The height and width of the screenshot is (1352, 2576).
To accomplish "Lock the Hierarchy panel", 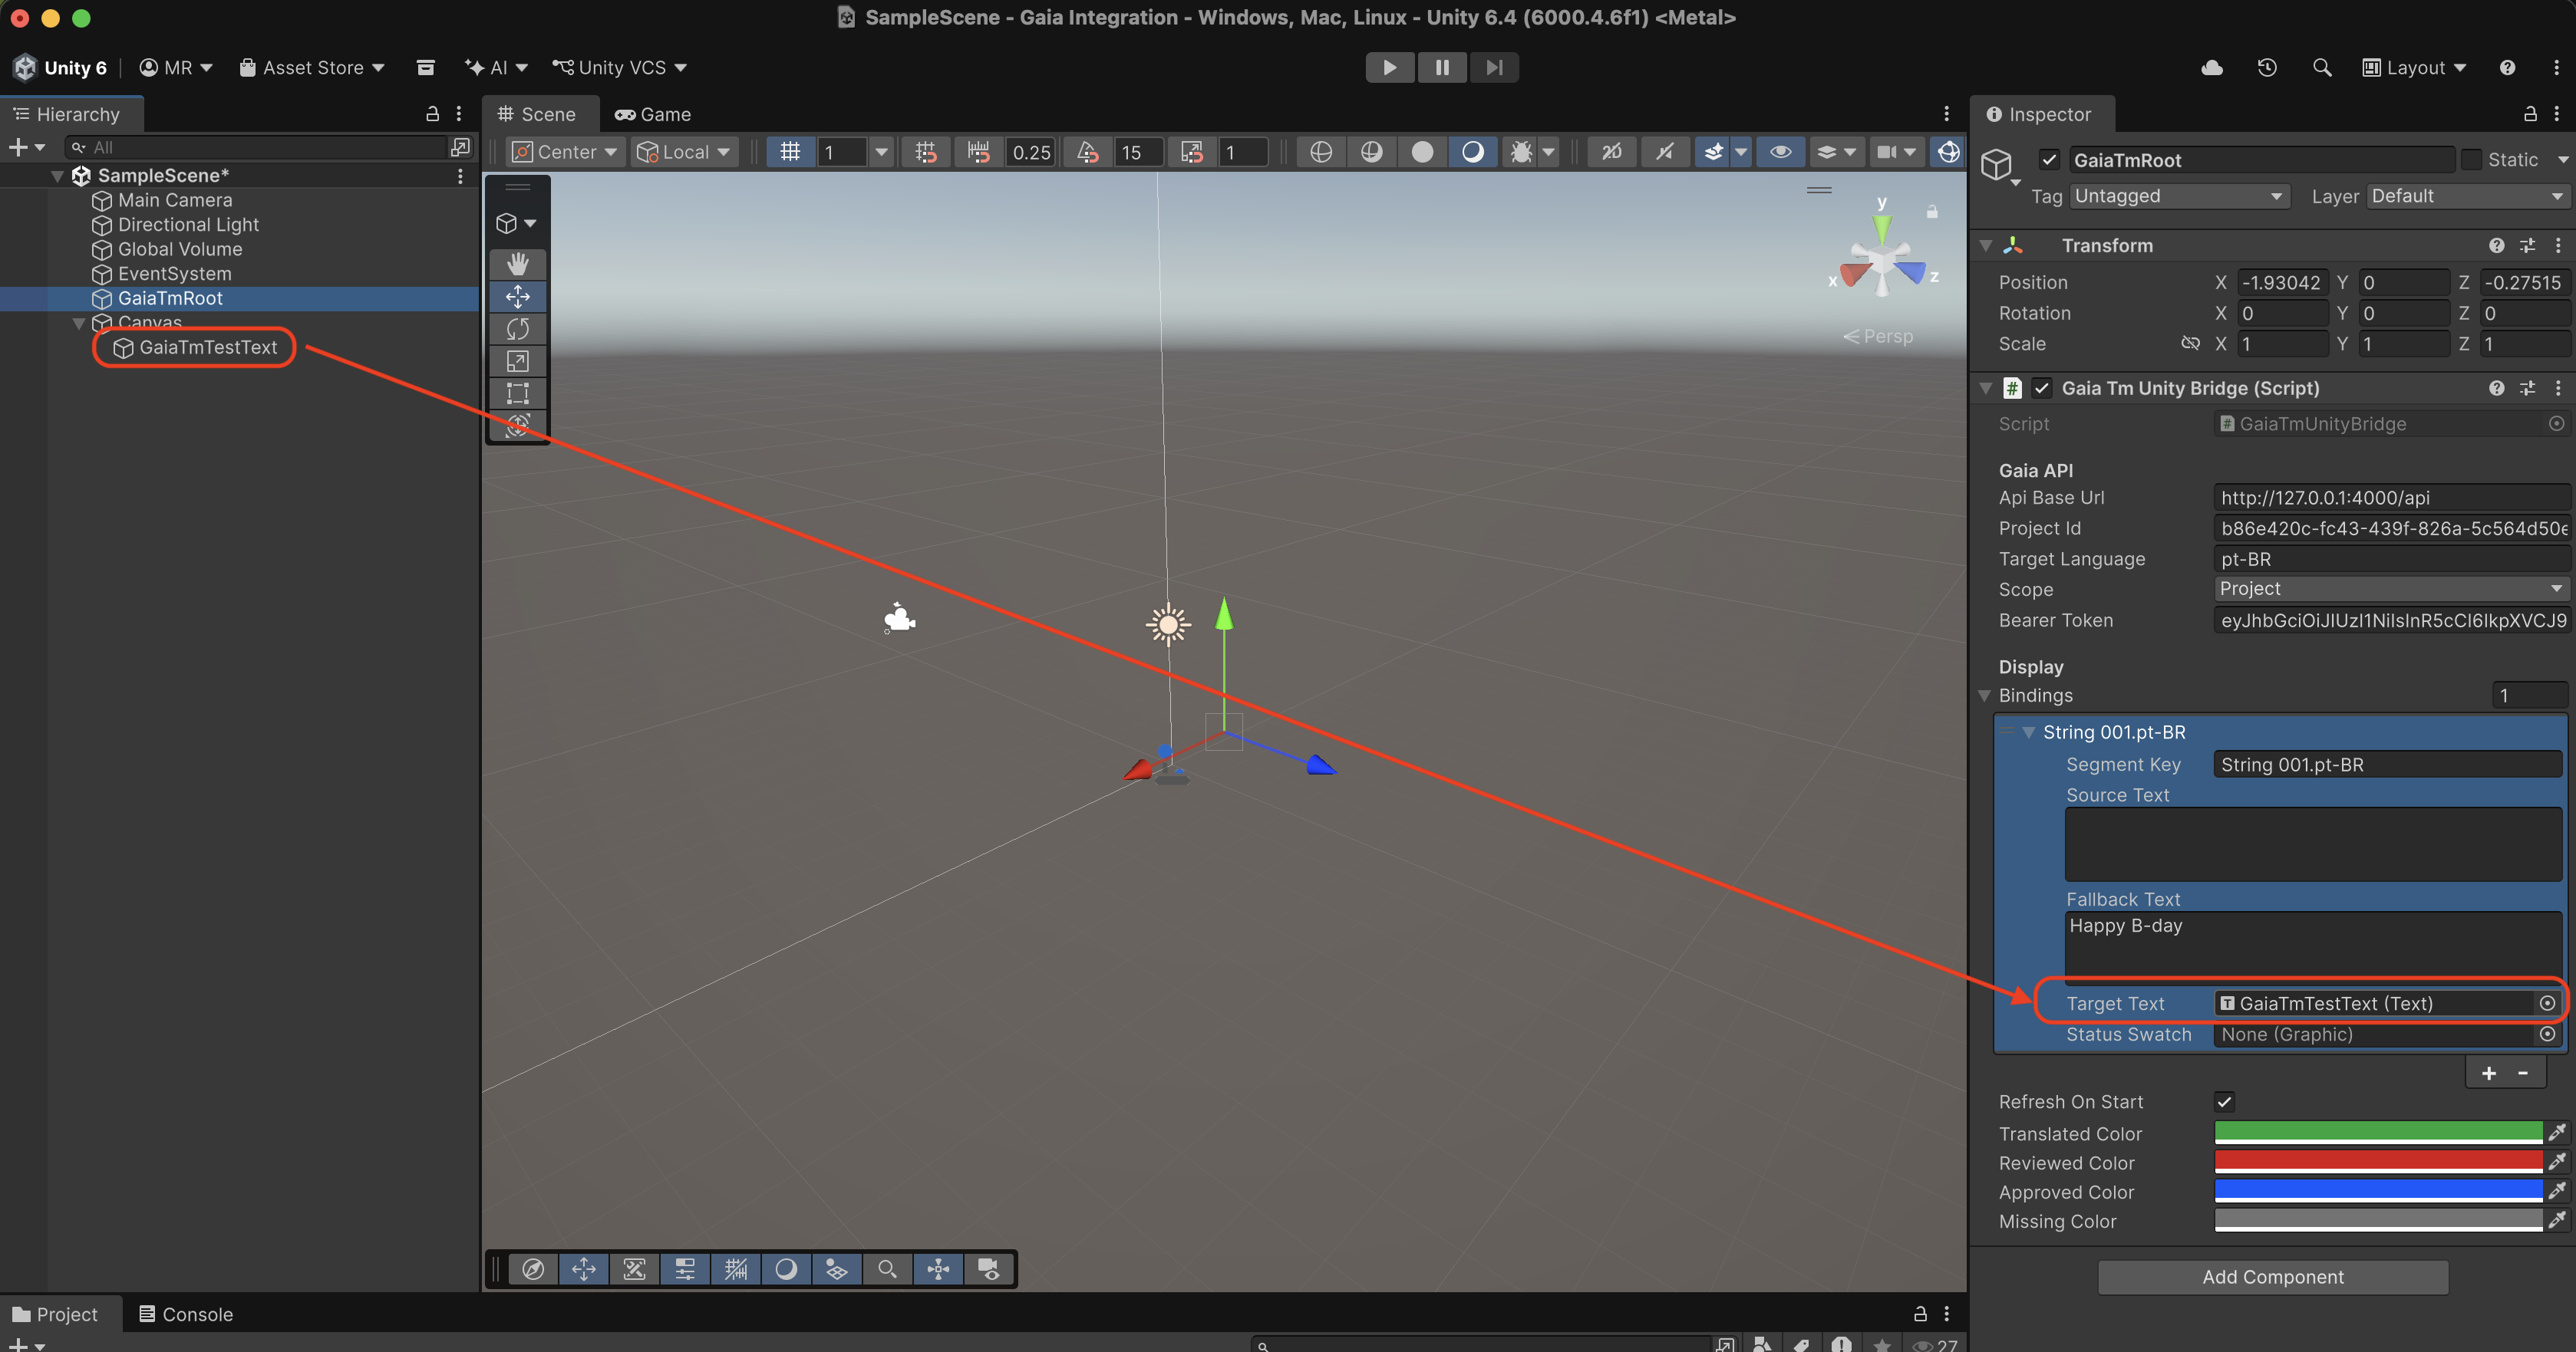I will click(432, 114).
